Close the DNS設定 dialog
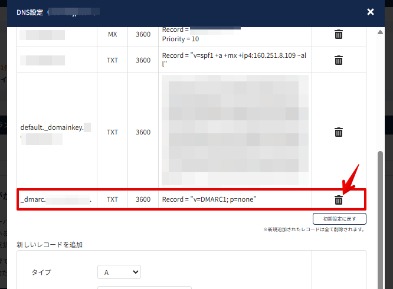This screenshot has width=393, height=289. pos(370,12)
